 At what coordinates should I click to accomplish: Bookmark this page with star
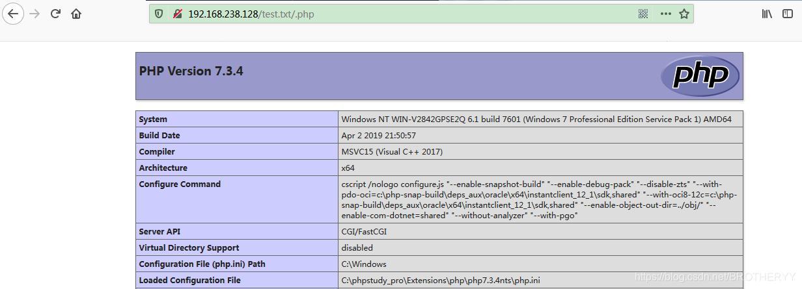[x=684, y=14]
